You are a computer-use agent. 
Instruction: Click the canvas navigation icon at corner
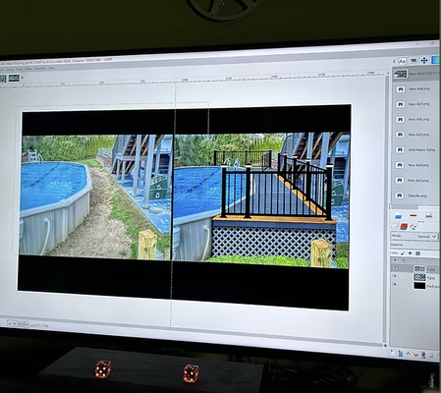(x=385, y=345)
